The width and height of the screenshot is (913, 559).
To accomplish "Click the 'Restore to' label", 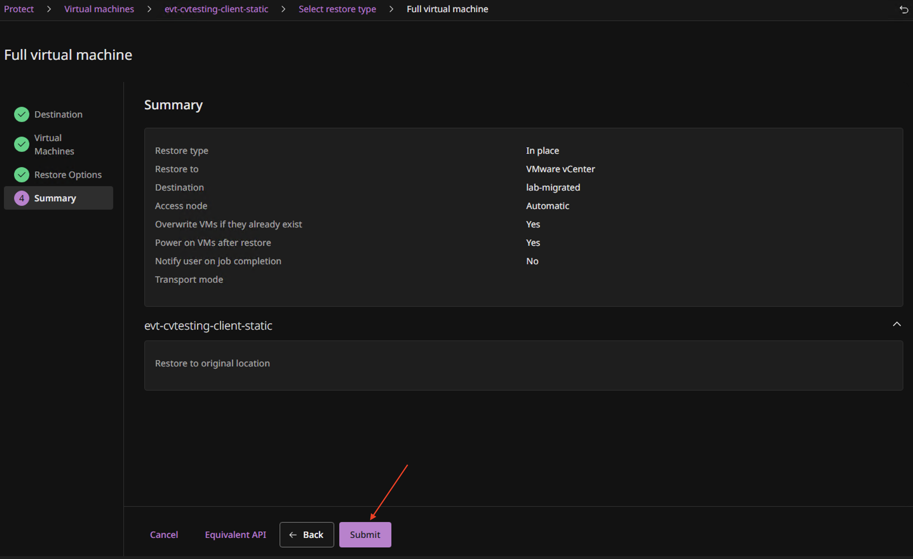I will tap(177, 169).
